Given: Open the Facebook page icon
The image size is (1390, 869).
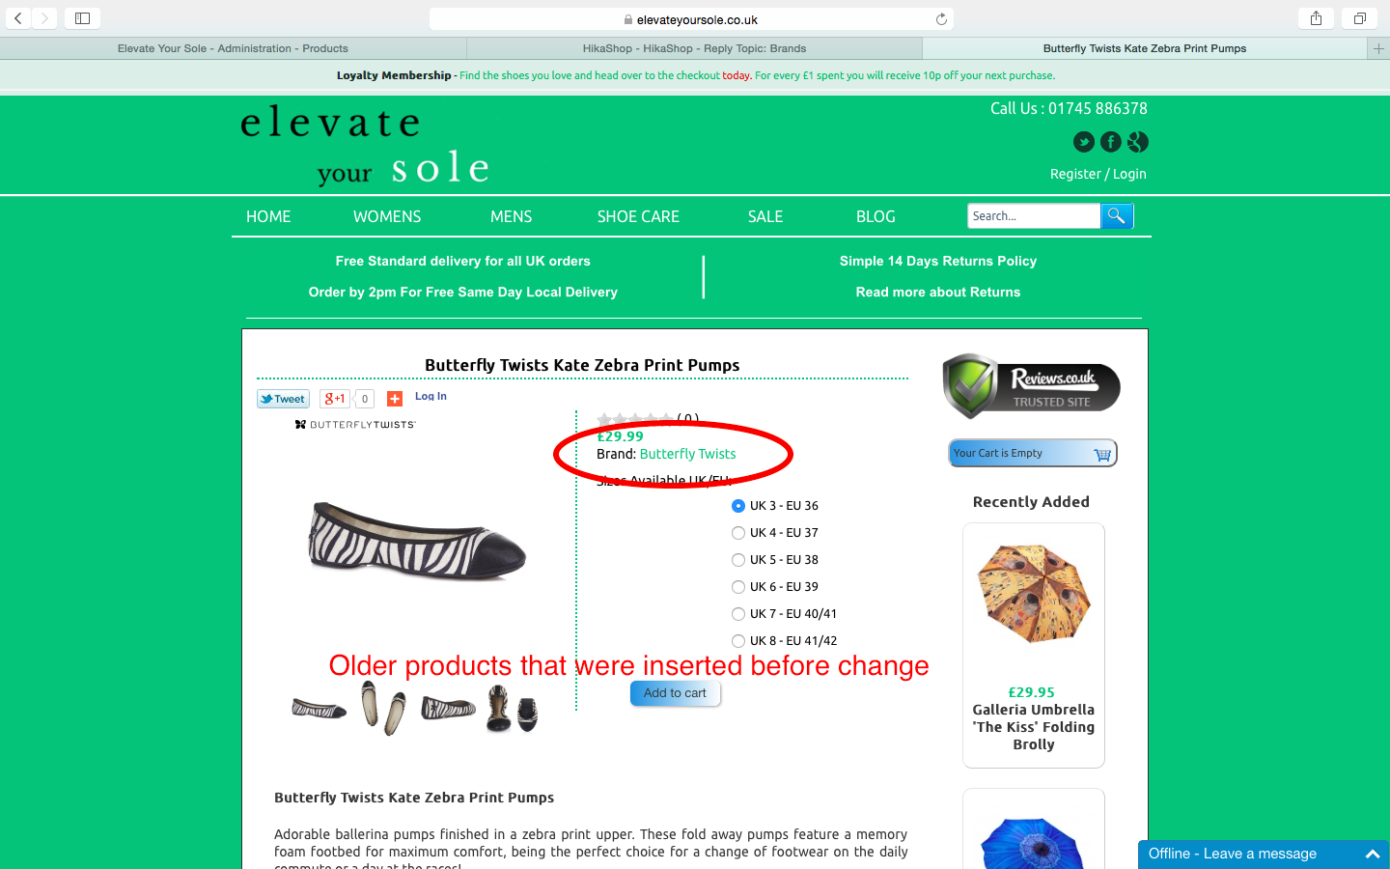Looking at the screenshot, I should pyautogui.click(x=1111, y=142).
